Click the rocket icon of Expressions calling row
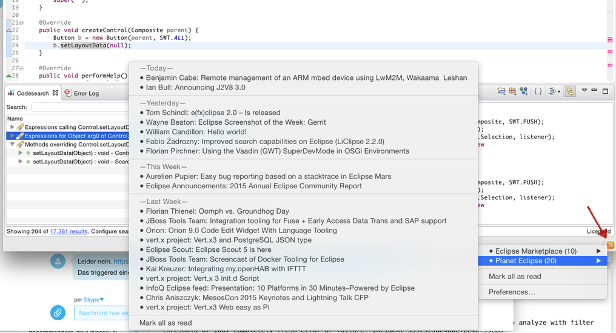Image resolution: width=616 pixels, height=333 pixels. 20,127
